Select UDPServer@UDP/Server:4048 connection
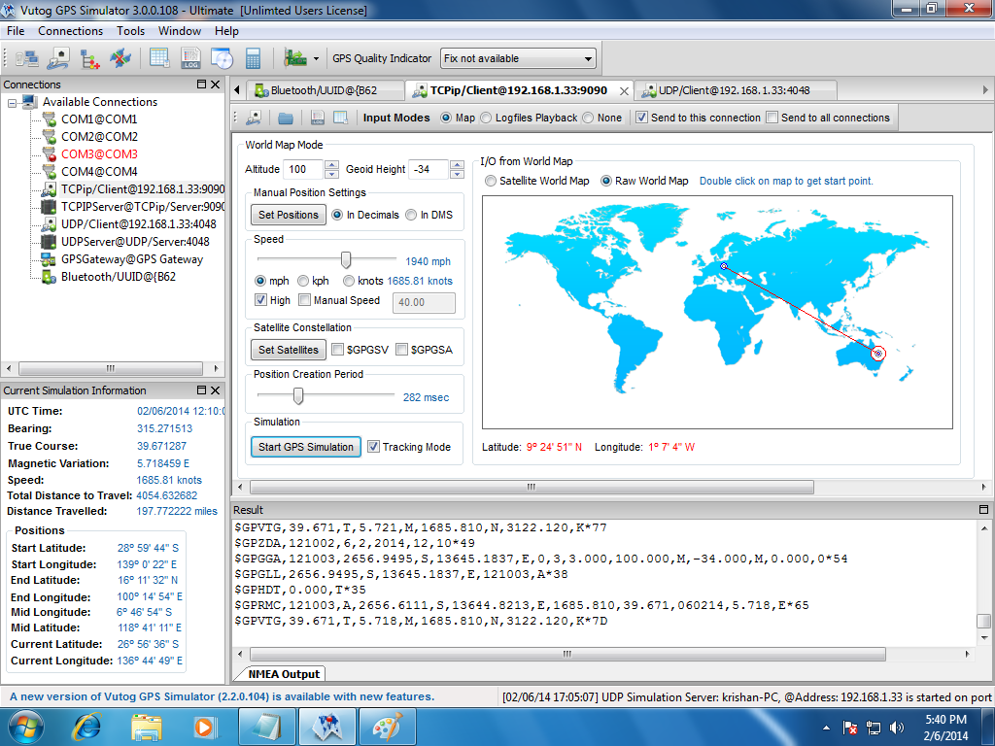This screenshot has height=746, width=995. (135, 242)
